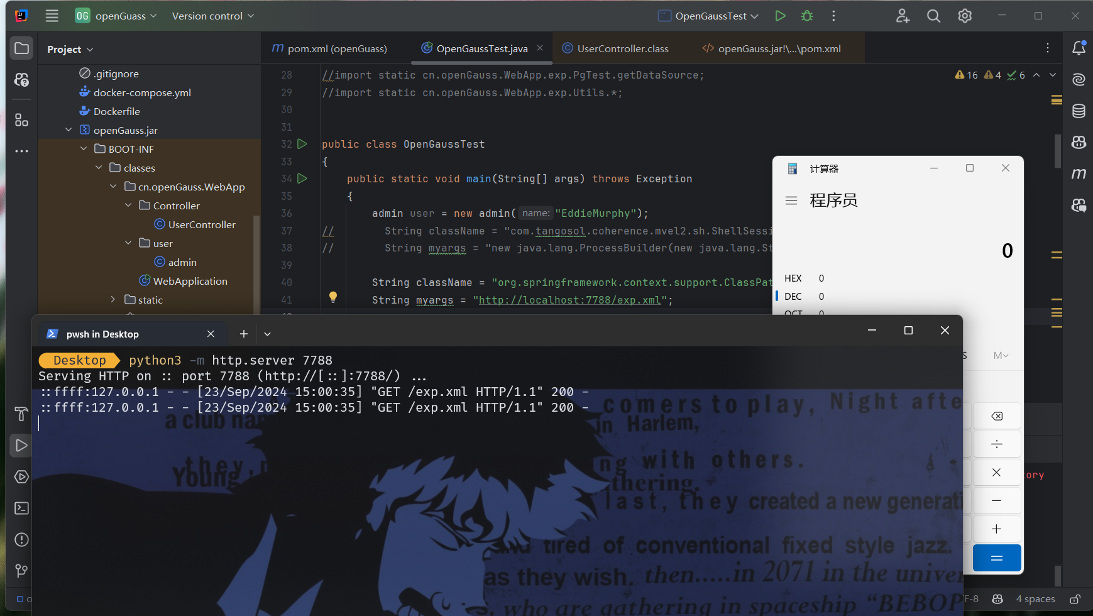Image resolution: width=1093 pixels, height=616 pixels.
Task: Open editor tabs options kebab menu
Action: (x=1047, y=48)
